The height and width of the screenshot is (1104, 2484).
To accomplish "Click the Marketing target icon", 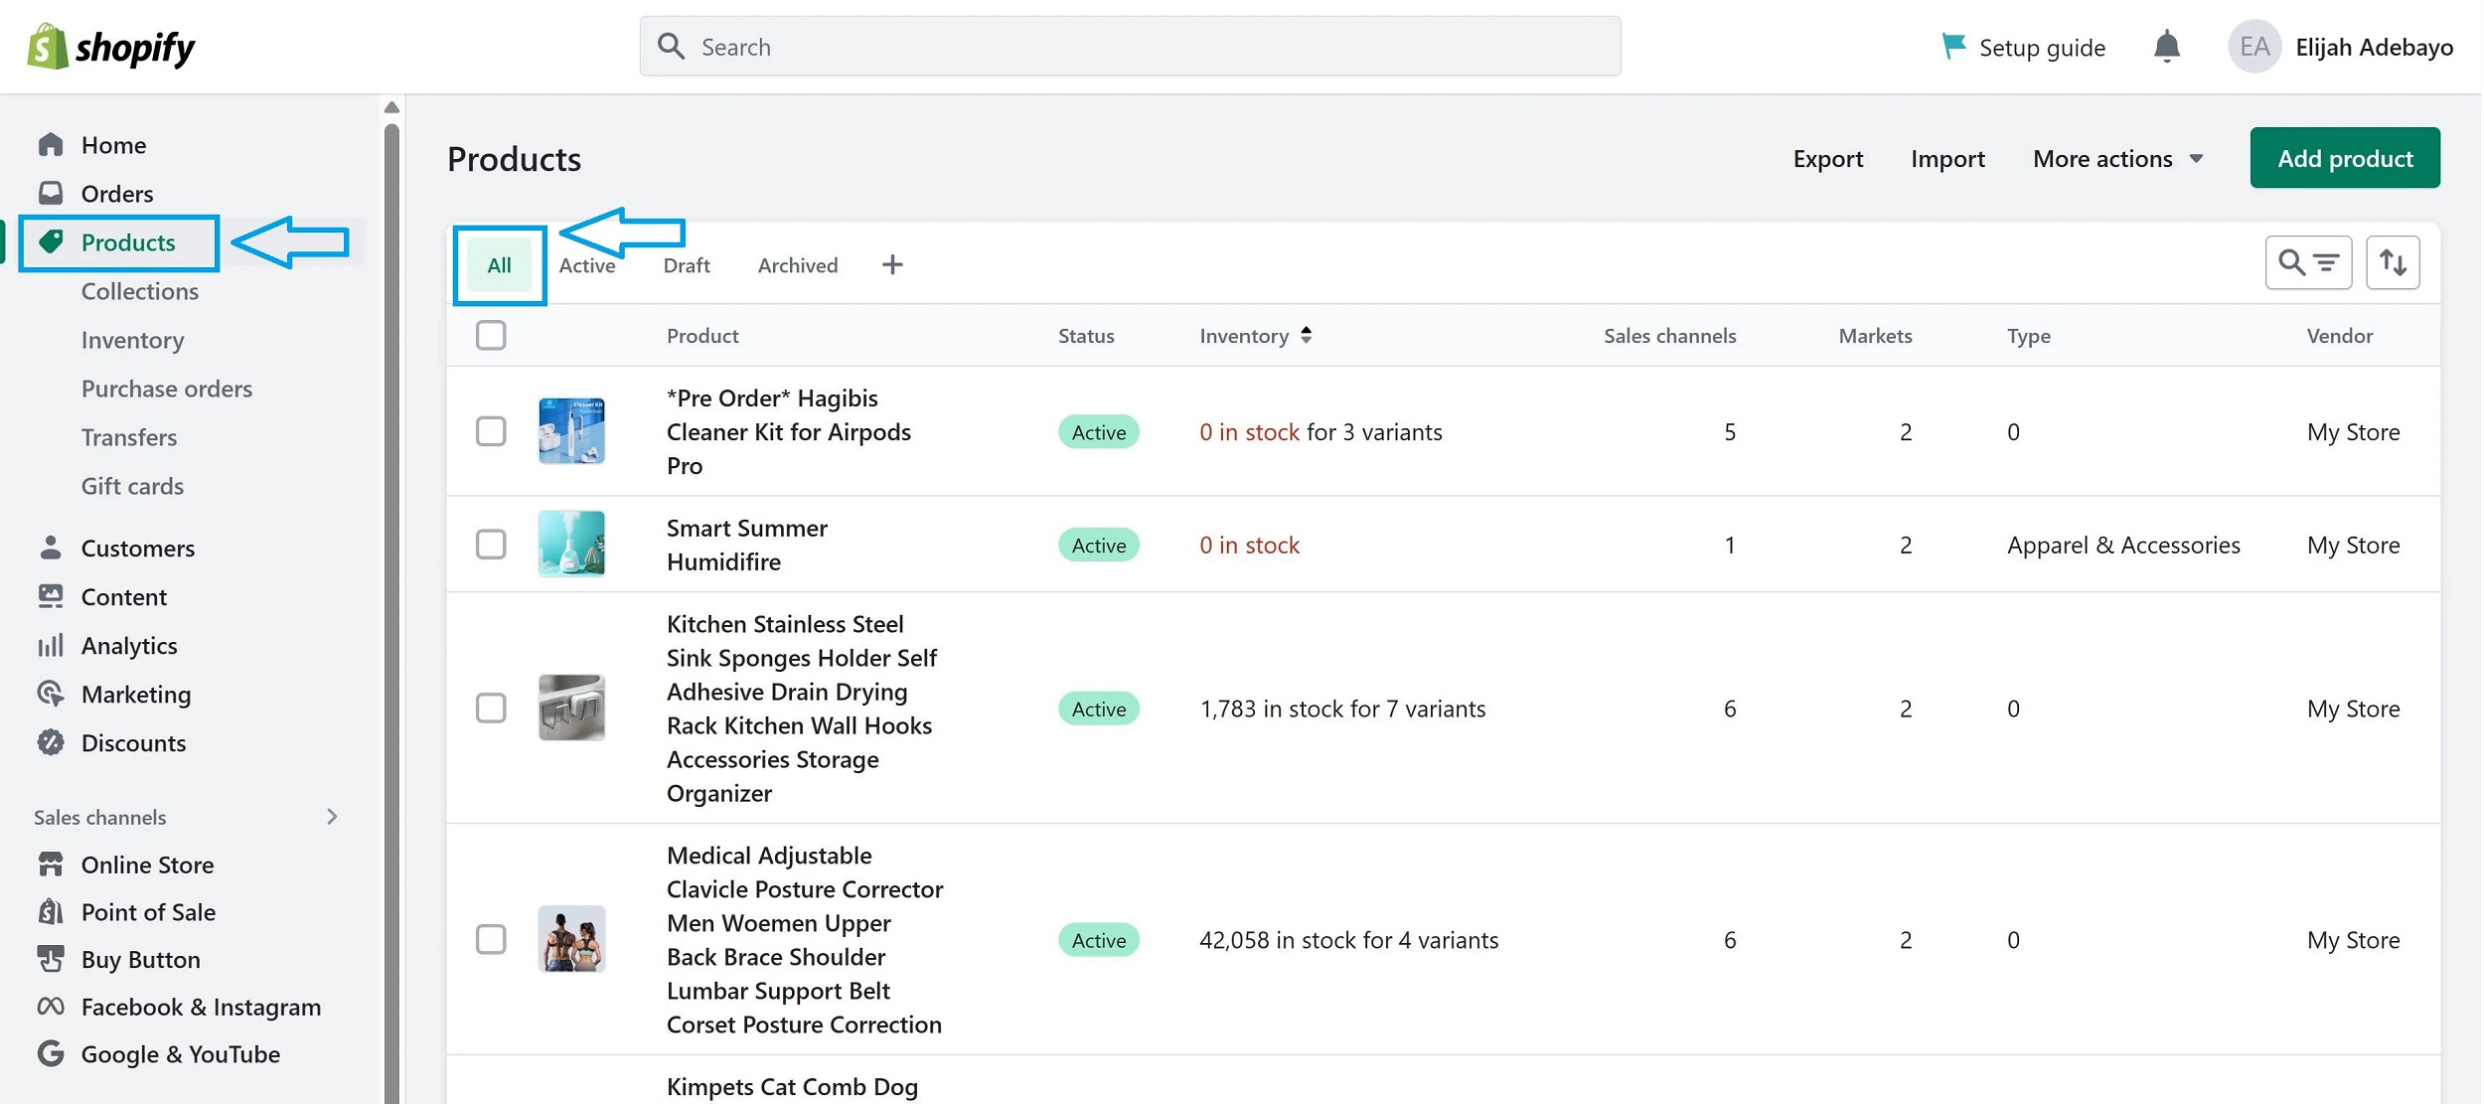I will click(x=51, y=694).
